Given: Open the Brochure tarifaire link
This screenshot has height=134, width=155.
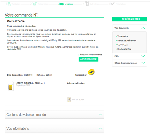Looking at the screenshot, I should click(124, 49).
